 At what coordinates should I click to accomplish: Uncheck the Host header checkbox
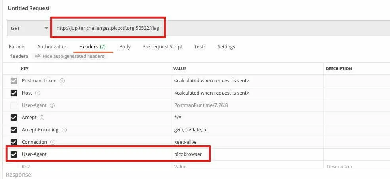[14, 93]
